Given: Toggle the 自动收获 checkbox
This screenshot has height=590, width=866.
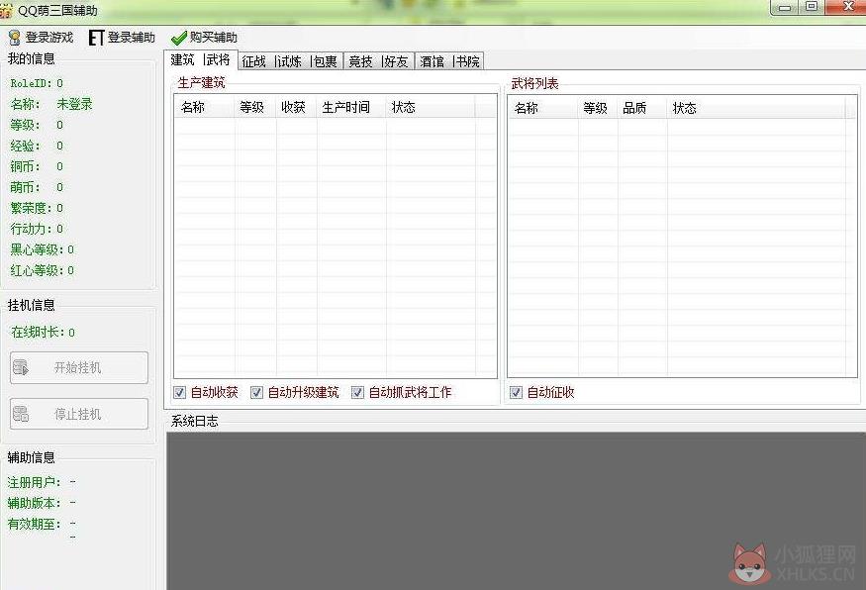Looking at the screenshot, I should coord(179,392).
